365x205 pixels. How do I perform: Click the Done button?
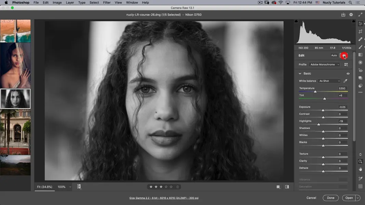330,198
